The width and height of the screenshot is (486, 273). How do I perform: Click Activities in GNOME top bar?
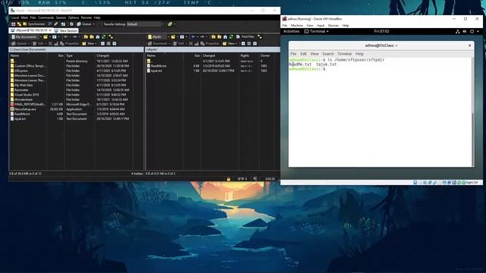click(x=292, y=31)
